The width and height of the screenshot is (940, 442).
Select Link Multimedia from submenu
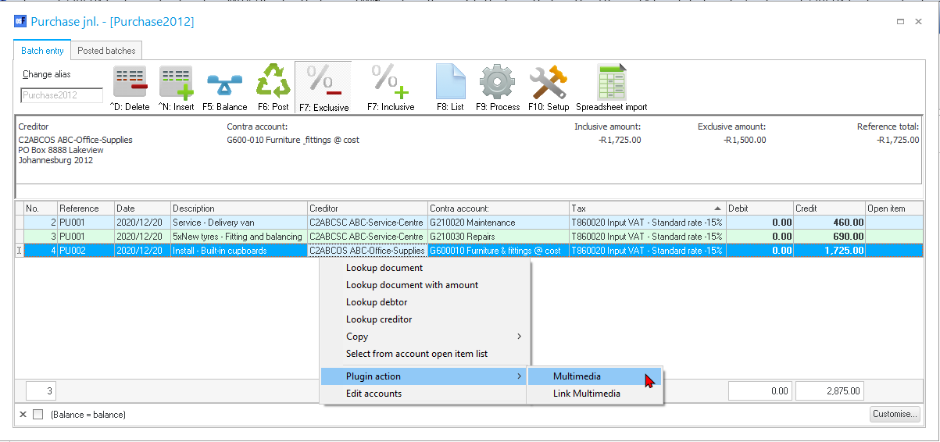click(x=586, y=394)
